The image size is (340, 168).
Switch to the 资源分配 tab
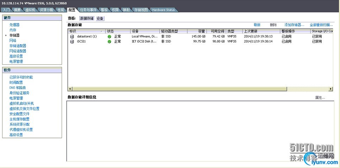(x=47, y=10)
